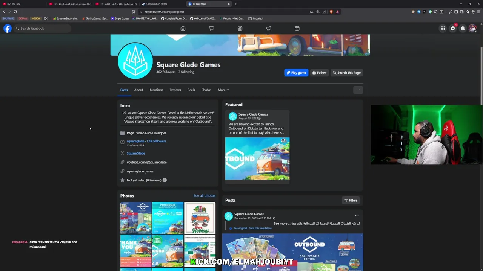The height and width of the screenshot is (271, 483).
Task: Open the Photos tab
Action: 206,90
